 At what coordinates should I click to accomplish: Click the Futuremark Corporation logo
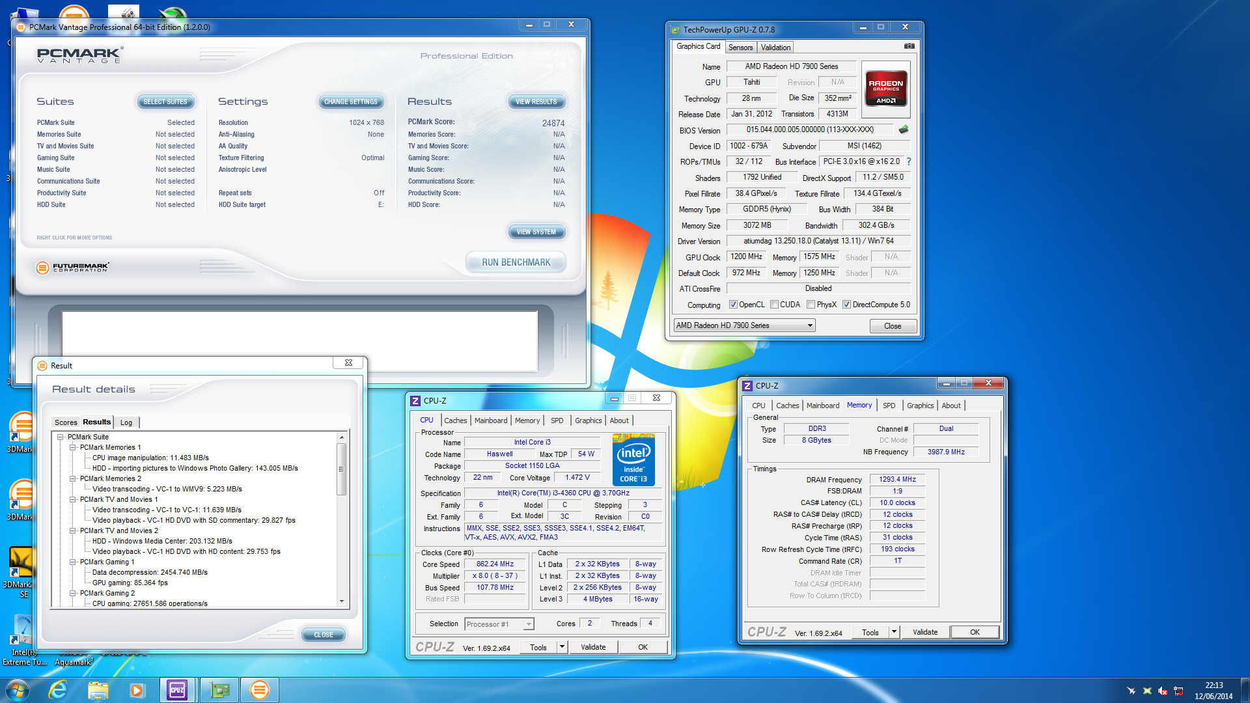click(72, 267)
